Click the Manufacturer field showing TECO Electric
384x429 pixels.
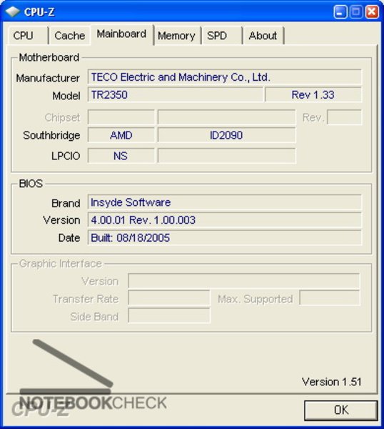click(225, 77)
